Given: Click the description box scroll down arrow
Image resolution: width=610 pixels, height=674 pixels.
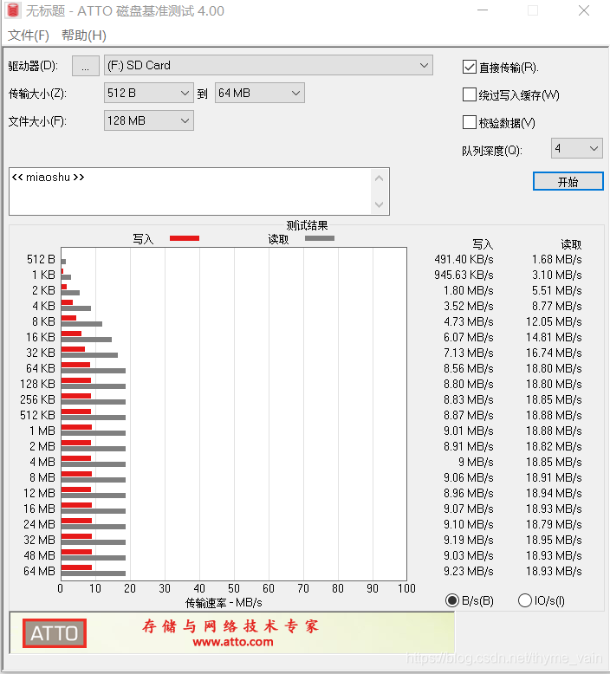Looking at the screenshot, I should point(380,204).
